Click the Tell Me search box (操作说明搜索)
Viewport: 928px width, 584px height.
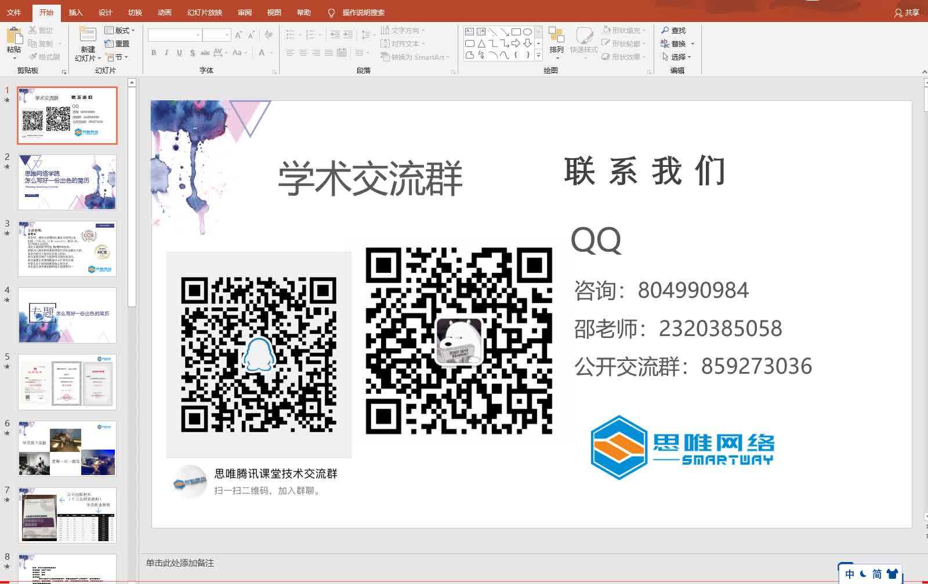356,12
